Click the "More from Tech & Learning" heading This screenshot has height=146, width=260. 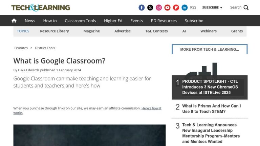210,49
